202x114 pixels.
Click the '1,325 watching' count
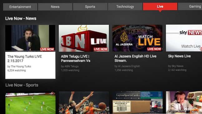click(x=70, y=70)
